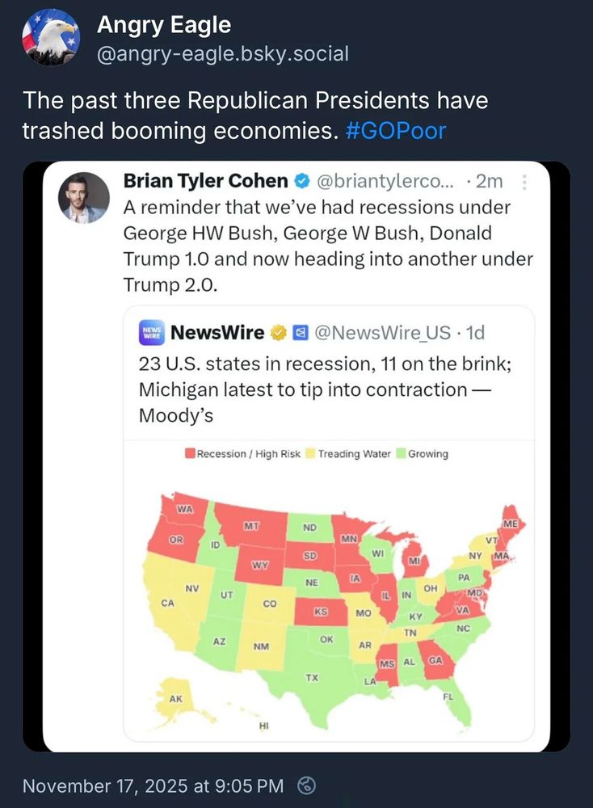Open the #GOPoor hashtag link
The image size is (593, 808).
pos(395,130)
